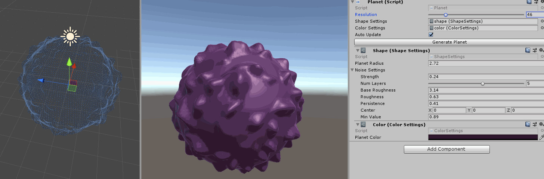Open object picker for Shape Settings field
544x179 pixels.
coord(542,21)
